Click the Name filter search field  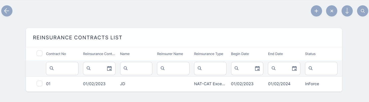point(139,69)
